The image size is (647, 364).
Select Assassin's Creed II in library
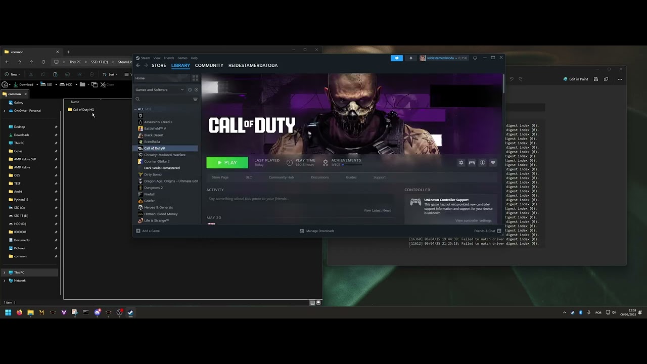158,122
